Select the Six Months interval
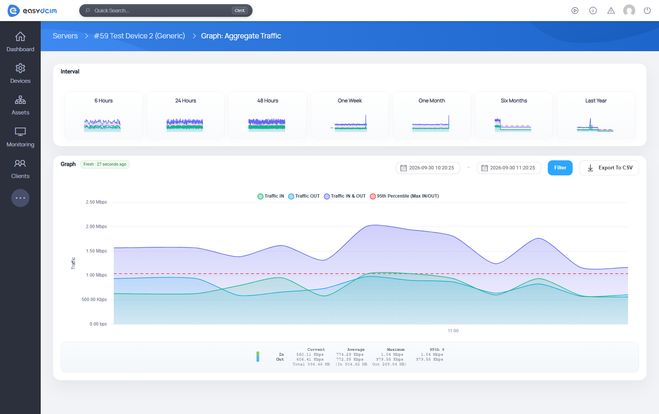 pos(514,115)
